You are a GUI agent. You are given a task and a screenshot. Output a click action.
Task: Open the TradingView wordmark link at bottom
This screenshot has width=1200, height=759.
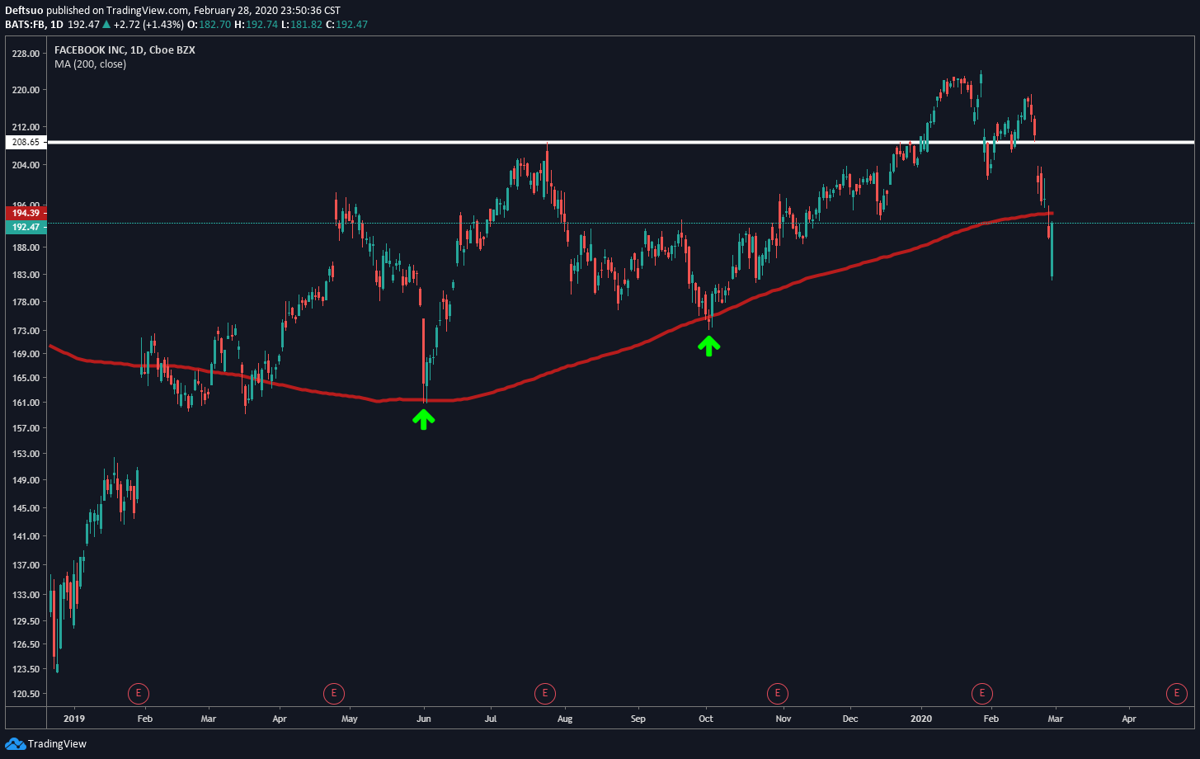click(57, 744)
